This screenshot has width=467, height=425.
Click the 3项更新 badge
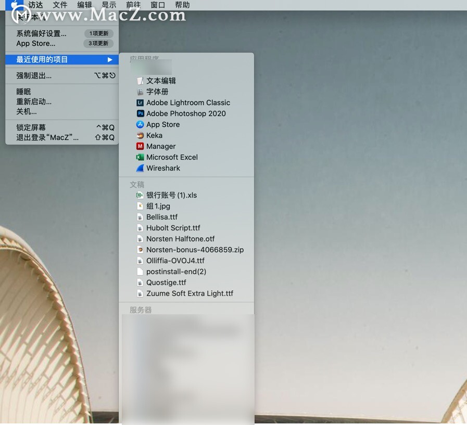pyautogui.click(x=98, y=44)
